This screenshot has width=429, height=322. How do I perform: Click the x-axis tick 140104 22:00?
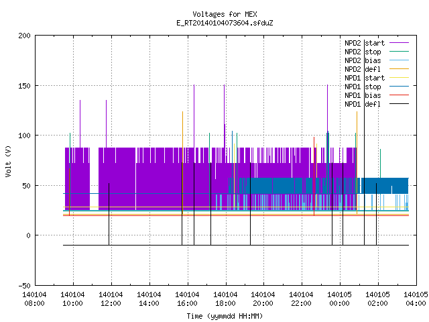(302, 299)
